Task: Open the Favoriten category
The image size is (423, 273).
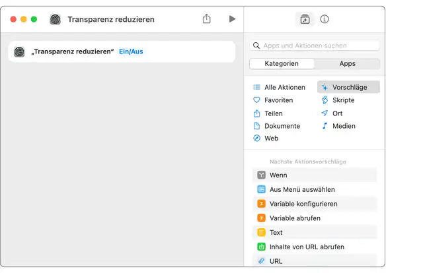Action: point(278,100)
